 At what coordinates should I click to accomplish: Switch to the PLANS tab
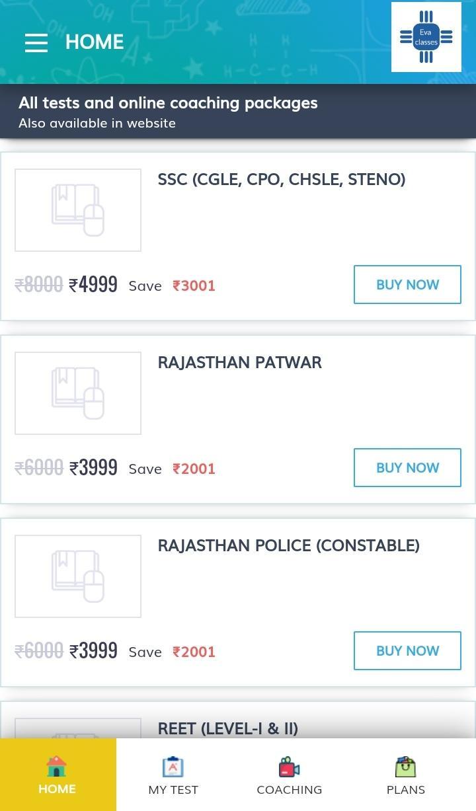[406, 775]
